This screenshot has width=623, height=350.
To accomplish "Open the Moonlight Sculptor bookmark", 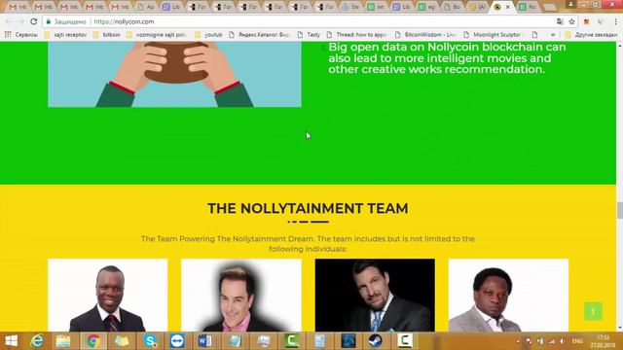I will coord(492,35).
